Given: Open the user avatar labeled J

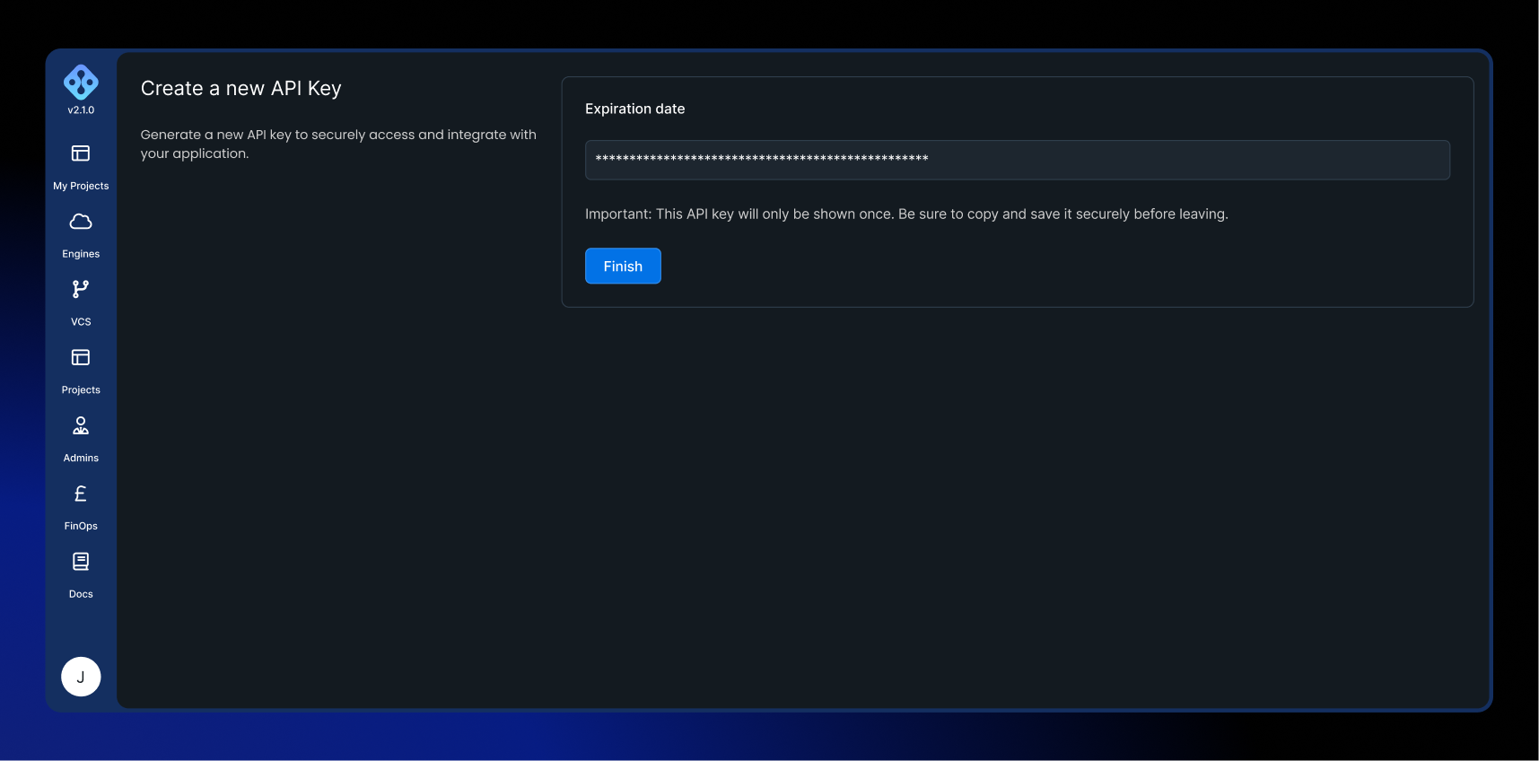Looking at the screenshot, I should pos(81,677).
